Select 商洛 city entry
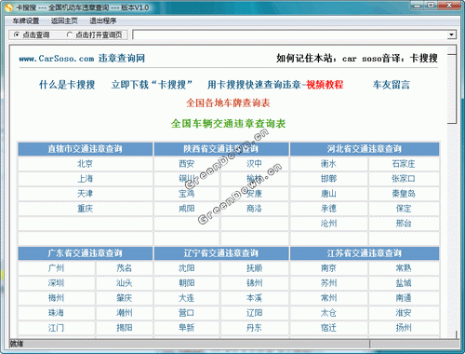The width and height of the screenshot is (465, 354). pos(254,209)
